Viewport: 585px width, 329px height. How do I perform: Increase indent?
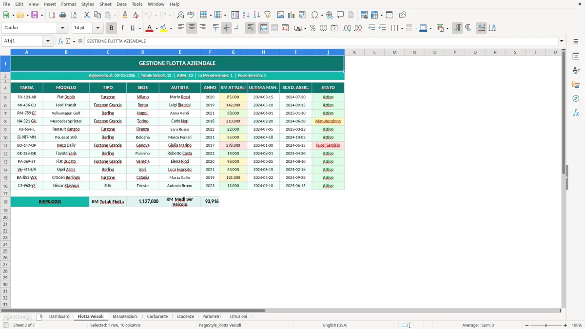click(371, 28)
